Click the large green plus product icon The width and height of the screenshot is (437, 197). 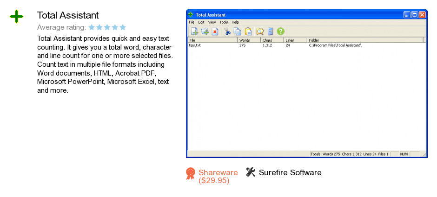[16, 16]
